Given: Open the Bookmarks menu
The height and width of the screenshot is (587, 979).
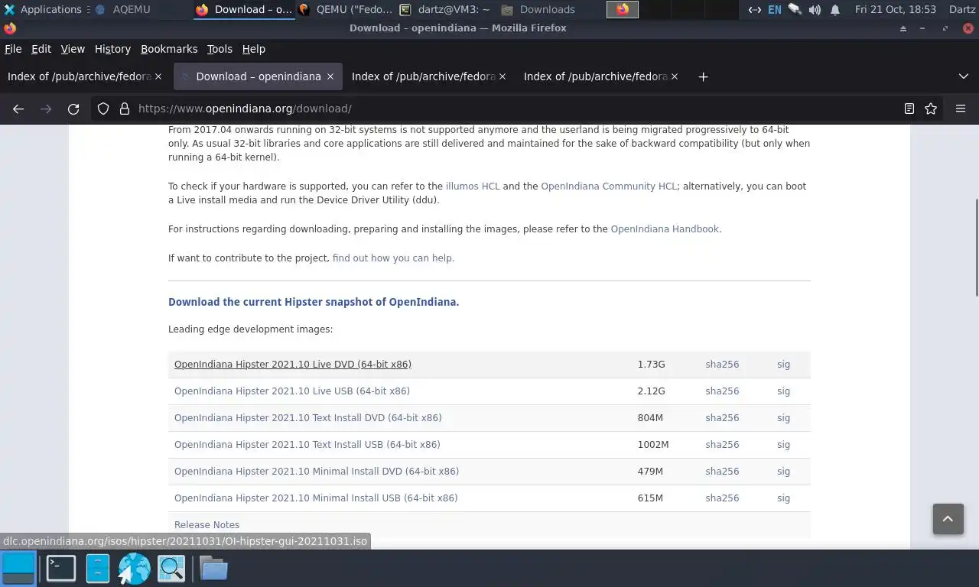Looking at the screenshot, I should (x=169, y=49).
